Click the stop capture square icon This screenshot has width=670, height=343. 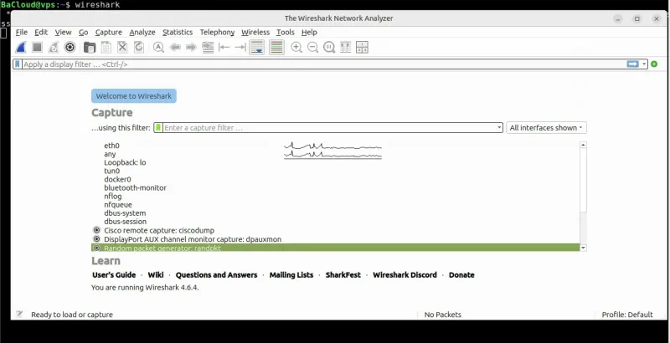37,48
